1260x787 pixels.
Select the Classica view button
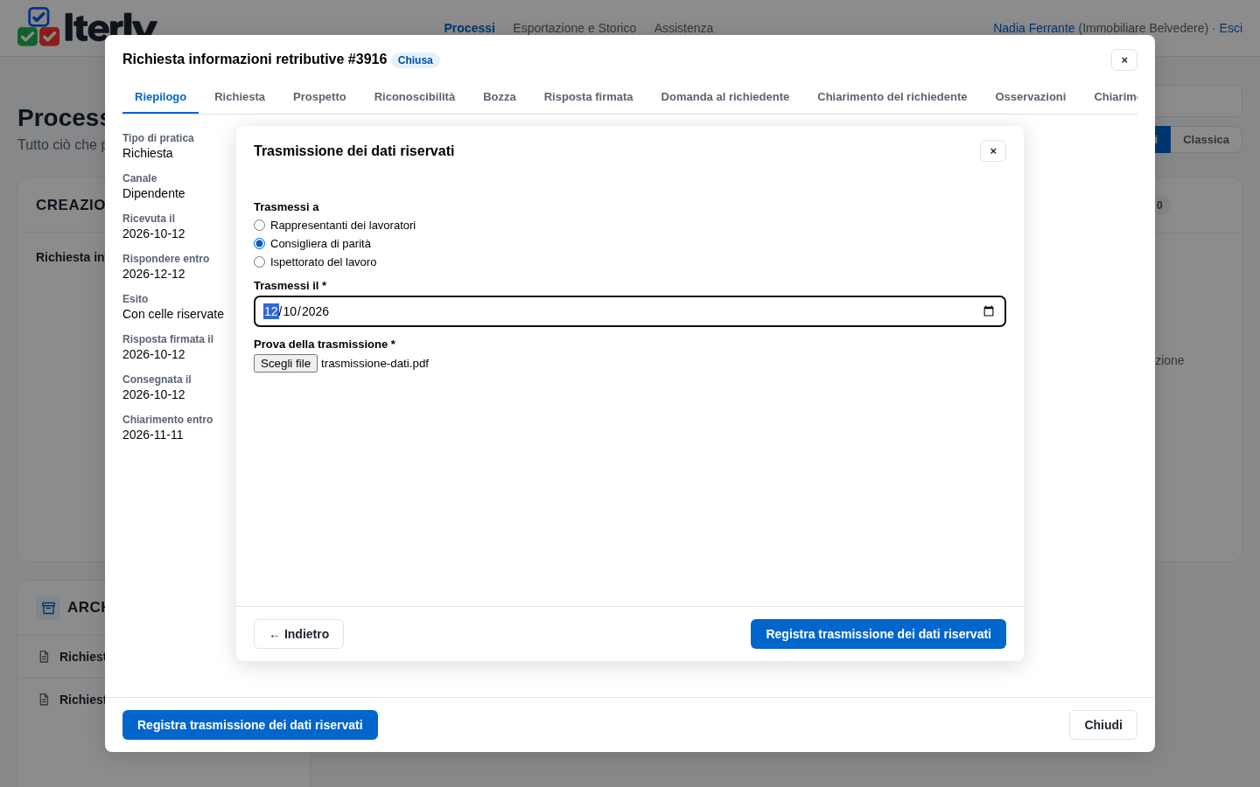click(x=1206, y=140)
